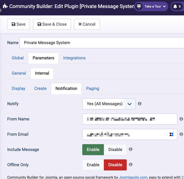Click the notifications bell icon
The image size is (184, 179).
click(x=175, y=6)
